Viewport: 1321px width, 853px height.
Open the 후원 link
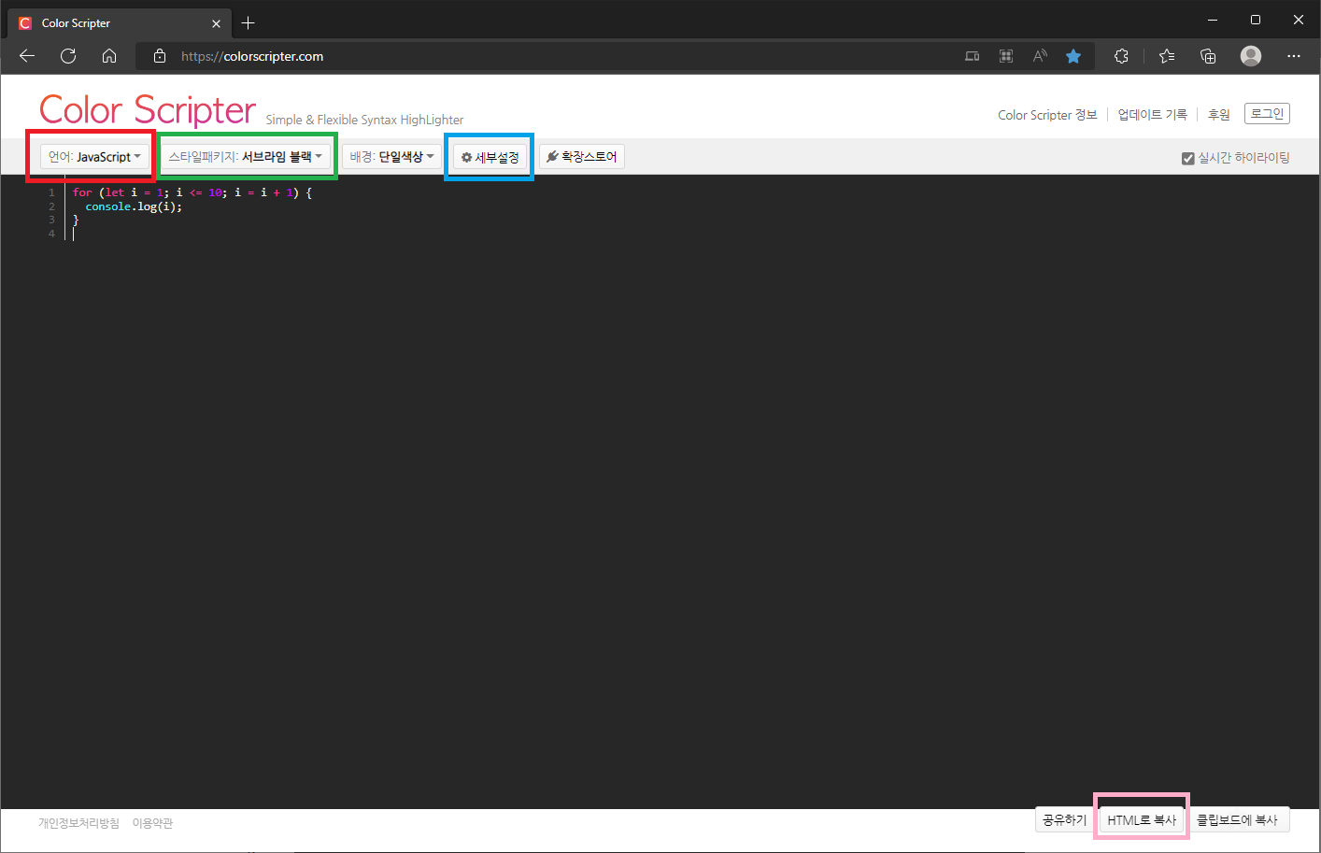coord(1219,115)
